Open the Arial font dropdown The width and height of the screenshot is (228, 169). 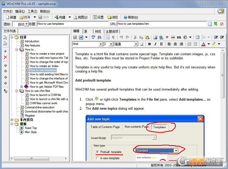[x=101, y=44]
